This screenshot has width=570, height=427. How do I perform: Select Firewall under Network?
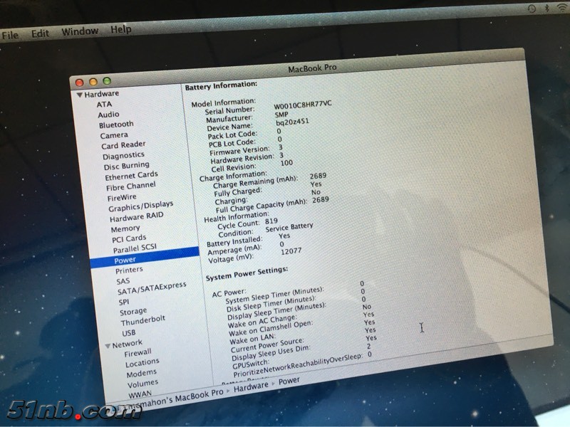tap(138, 352)
